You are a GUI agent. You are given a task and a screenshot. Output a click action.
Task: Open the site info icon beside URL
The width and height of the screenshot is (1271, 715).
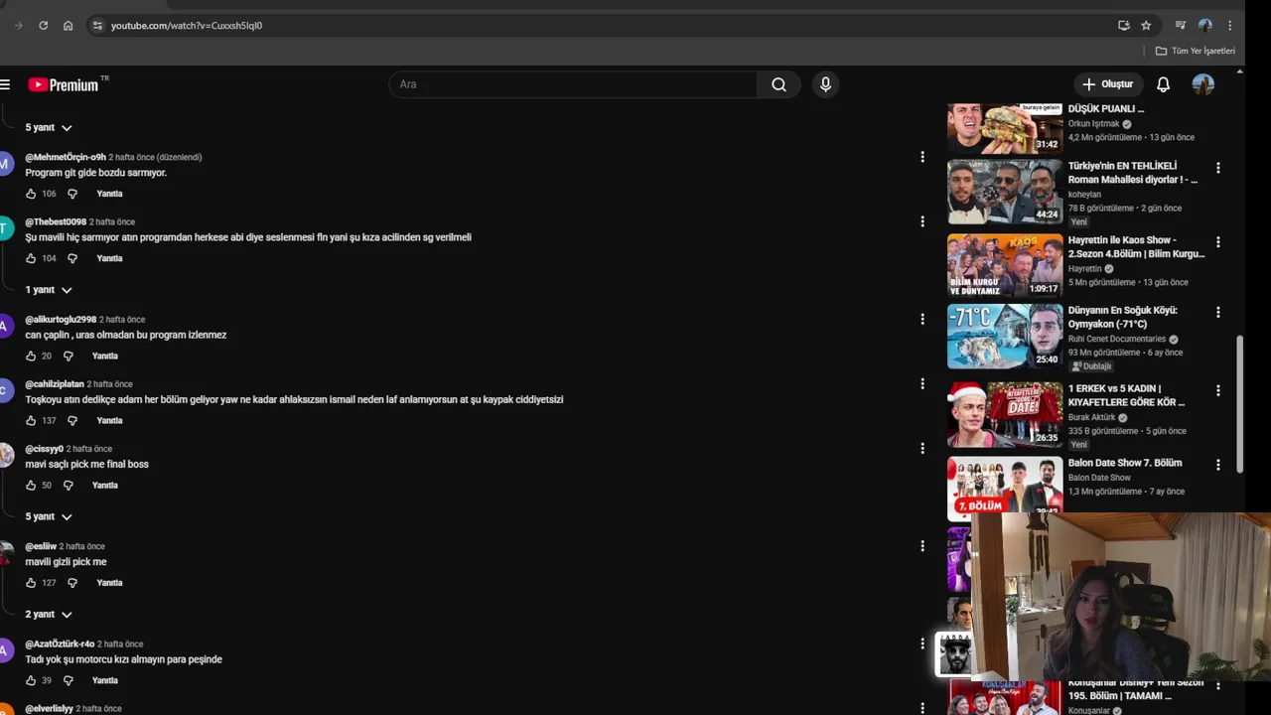[x=96, y=25]
